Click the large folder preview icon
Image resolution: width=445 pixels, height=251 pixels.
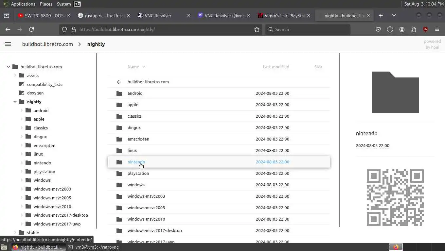pos(395,92)
